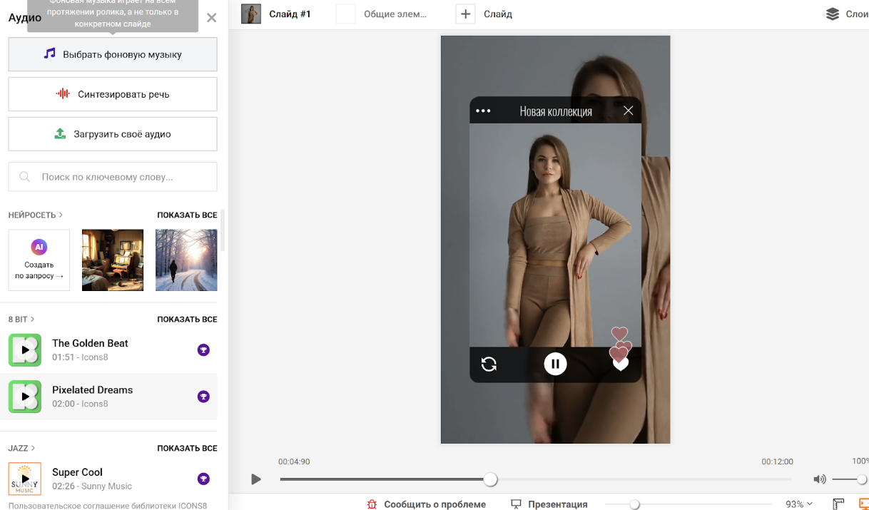Expand the Нейросеть category
The height and width of the screenshot is (510, 869).
(36, 215)
